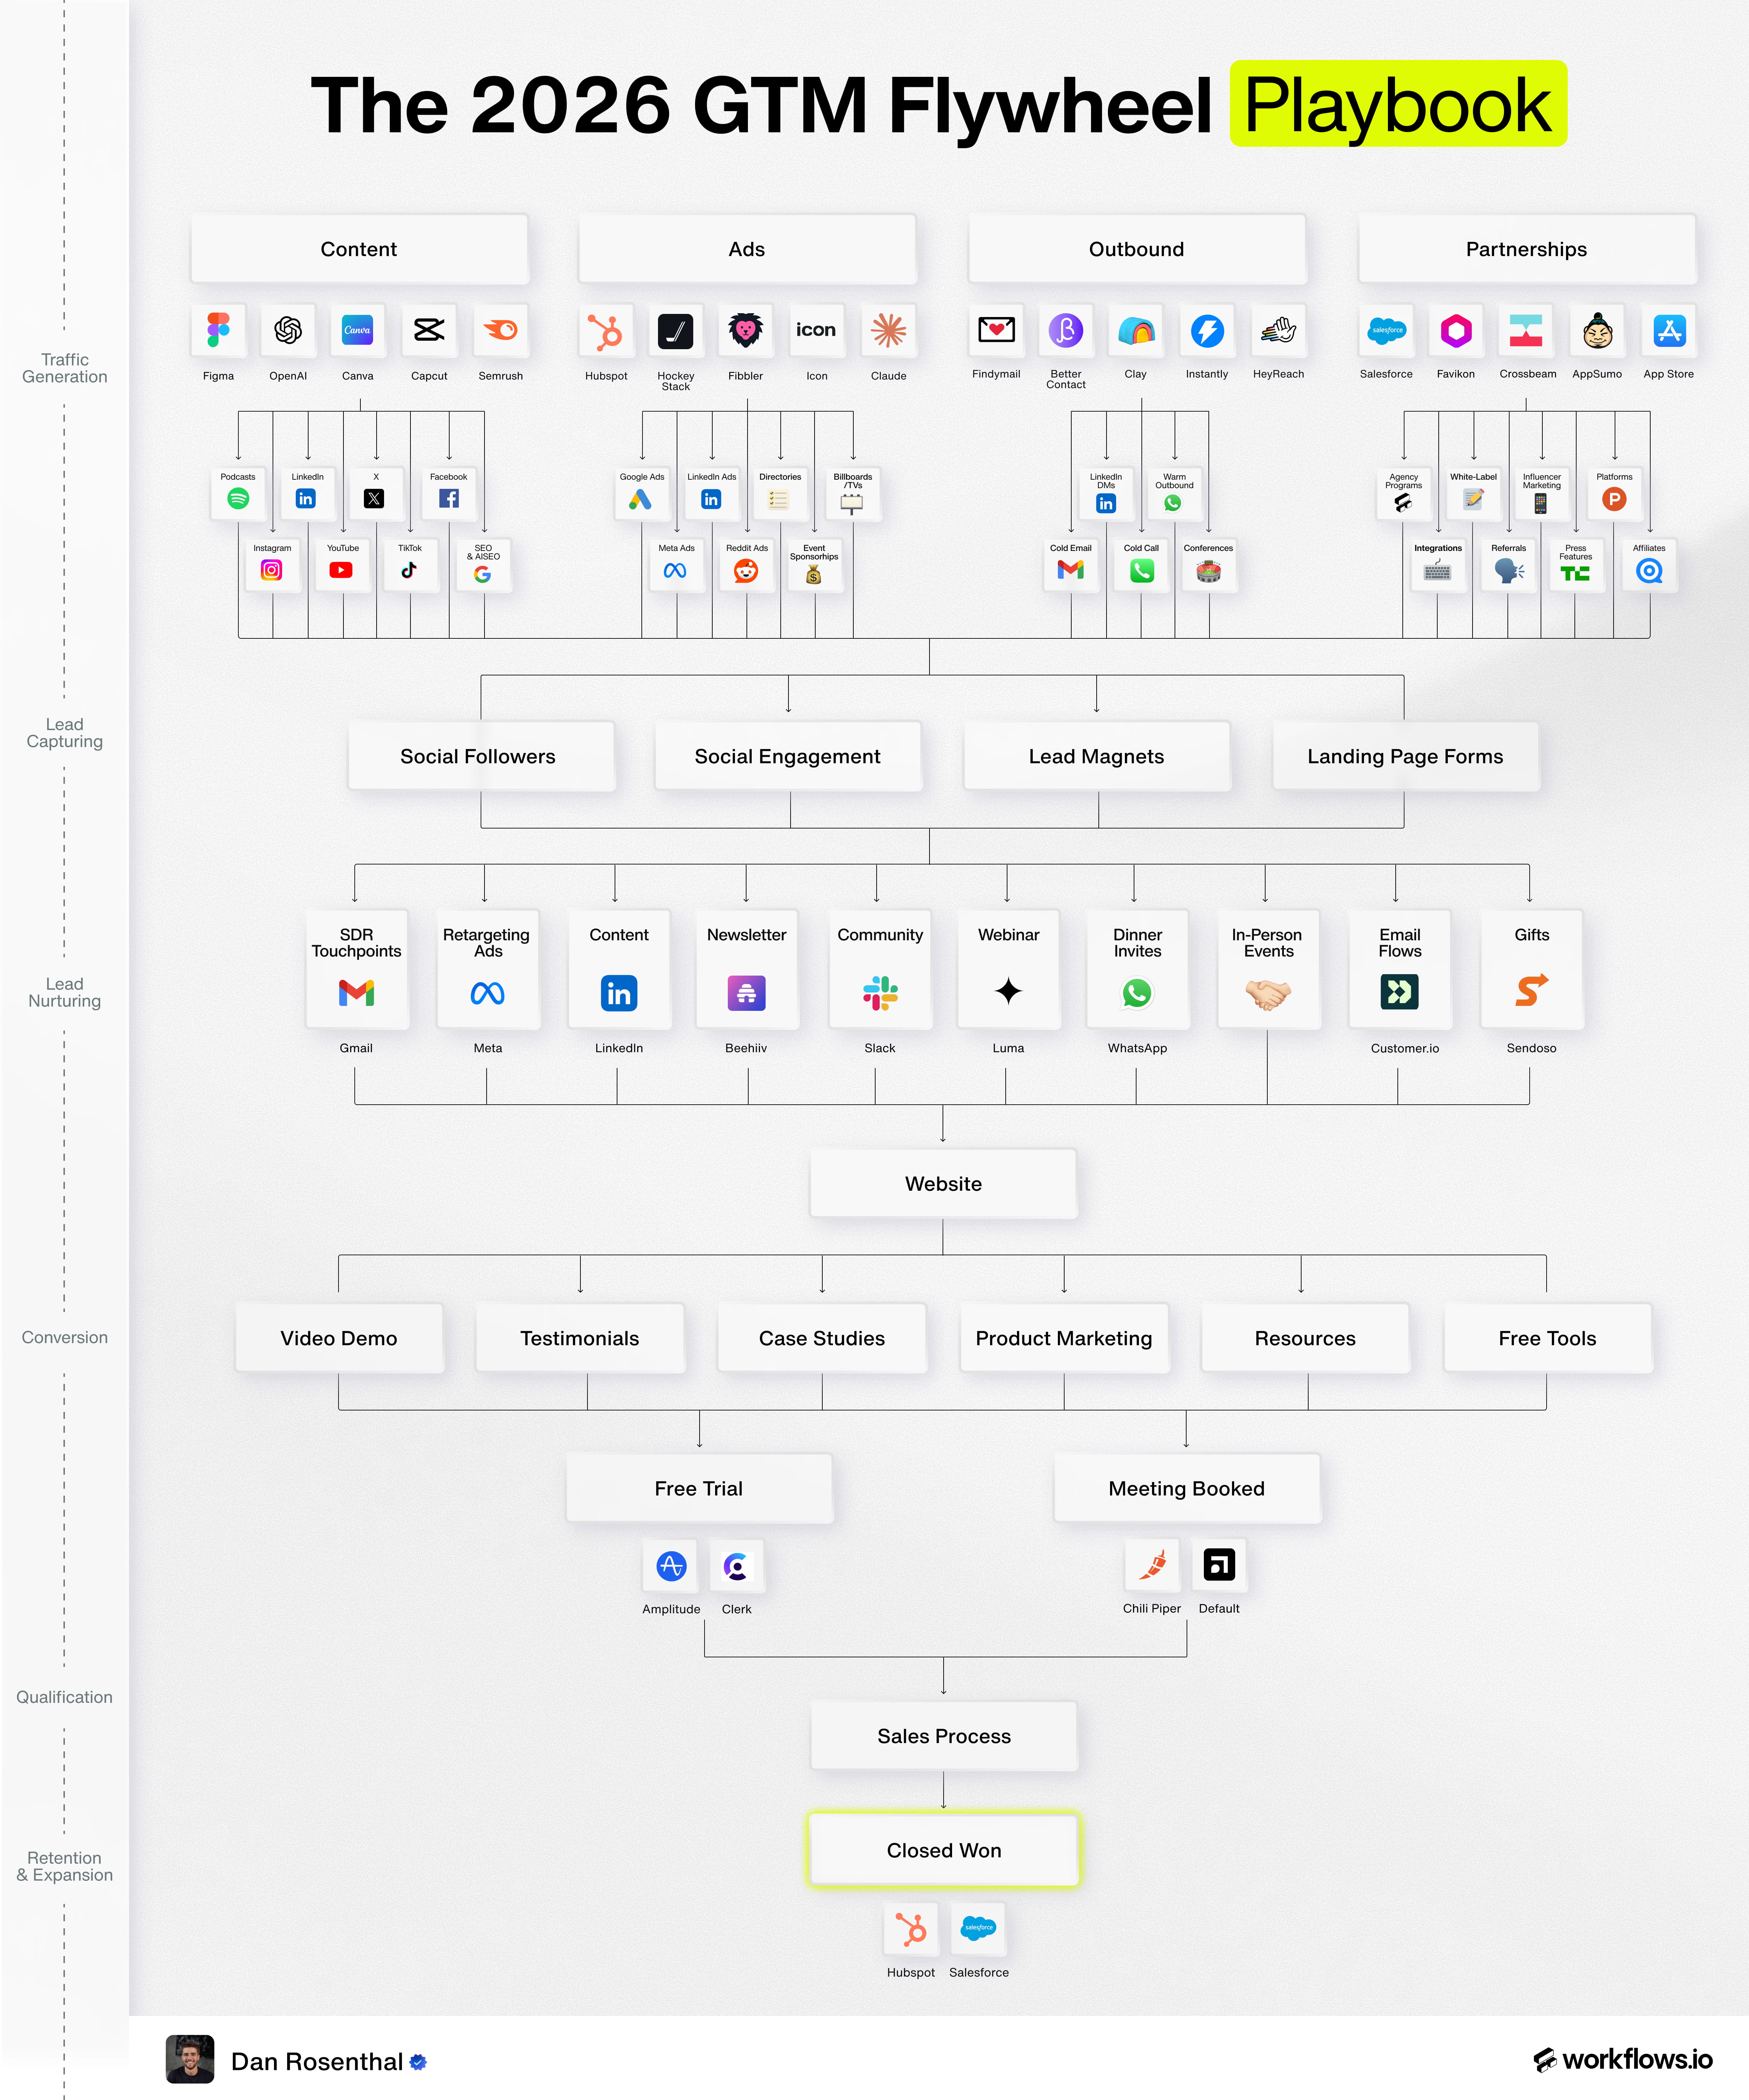Click the Figma icon under Content

pyautogui.click(x=218, y=330)
